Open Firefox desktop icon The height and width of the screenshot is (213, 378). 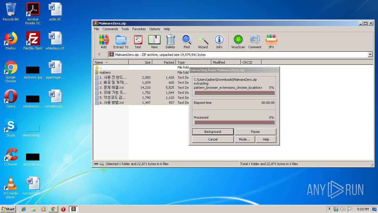(x=11, y=41)
